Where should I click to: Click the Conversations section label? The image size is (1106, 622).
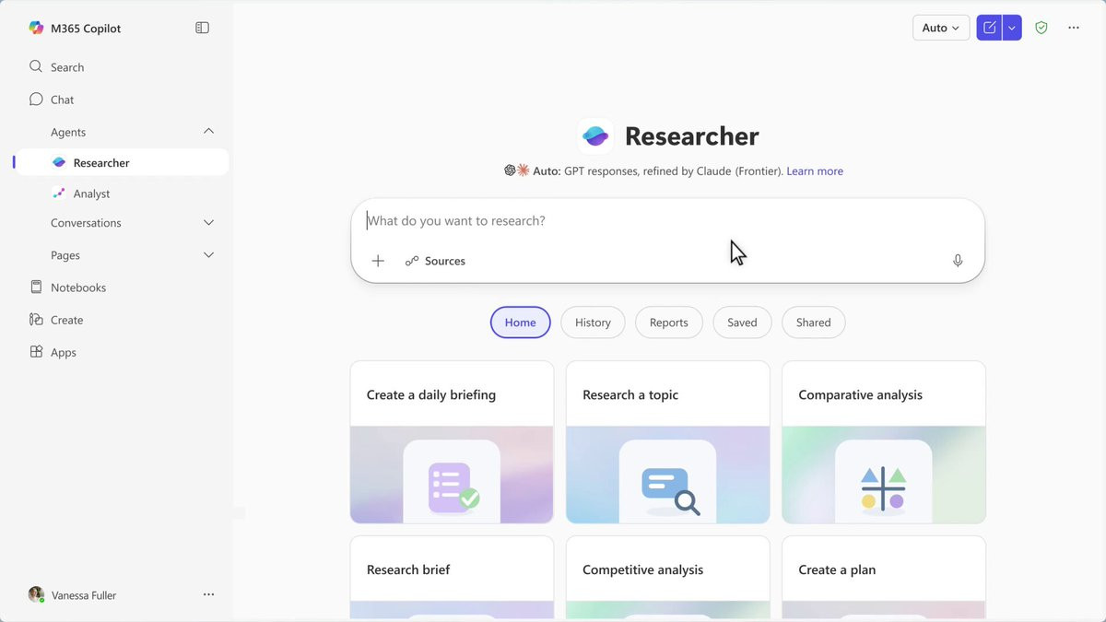tap(86, 222)
